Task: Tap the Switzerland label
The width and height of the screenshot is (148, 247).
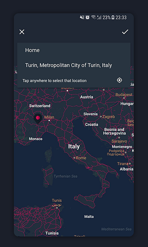Action: (x=40, y=106)
